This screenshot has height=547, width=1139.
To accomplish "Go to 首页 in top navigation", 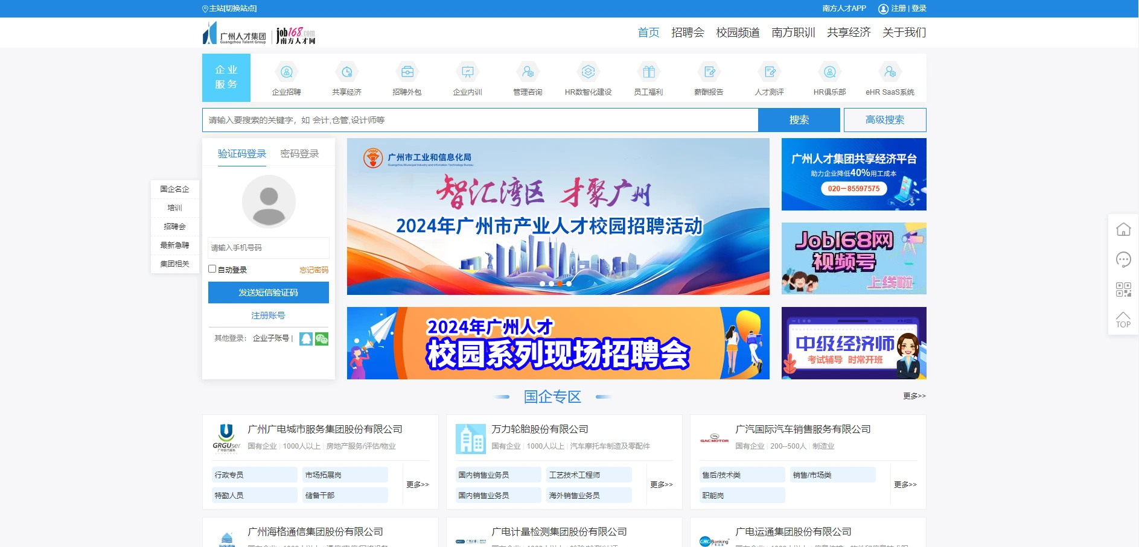I will click(648, 33).
